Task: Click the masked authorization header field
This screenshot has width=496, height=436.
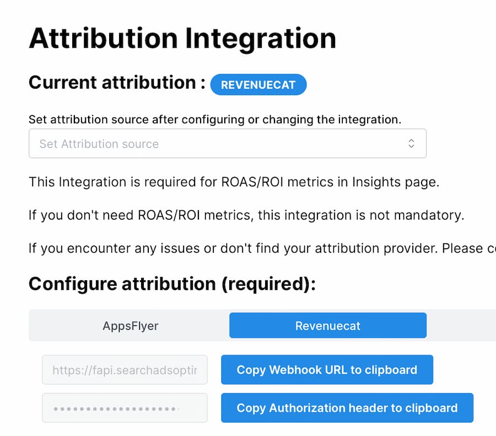Action: coord(125,408)
